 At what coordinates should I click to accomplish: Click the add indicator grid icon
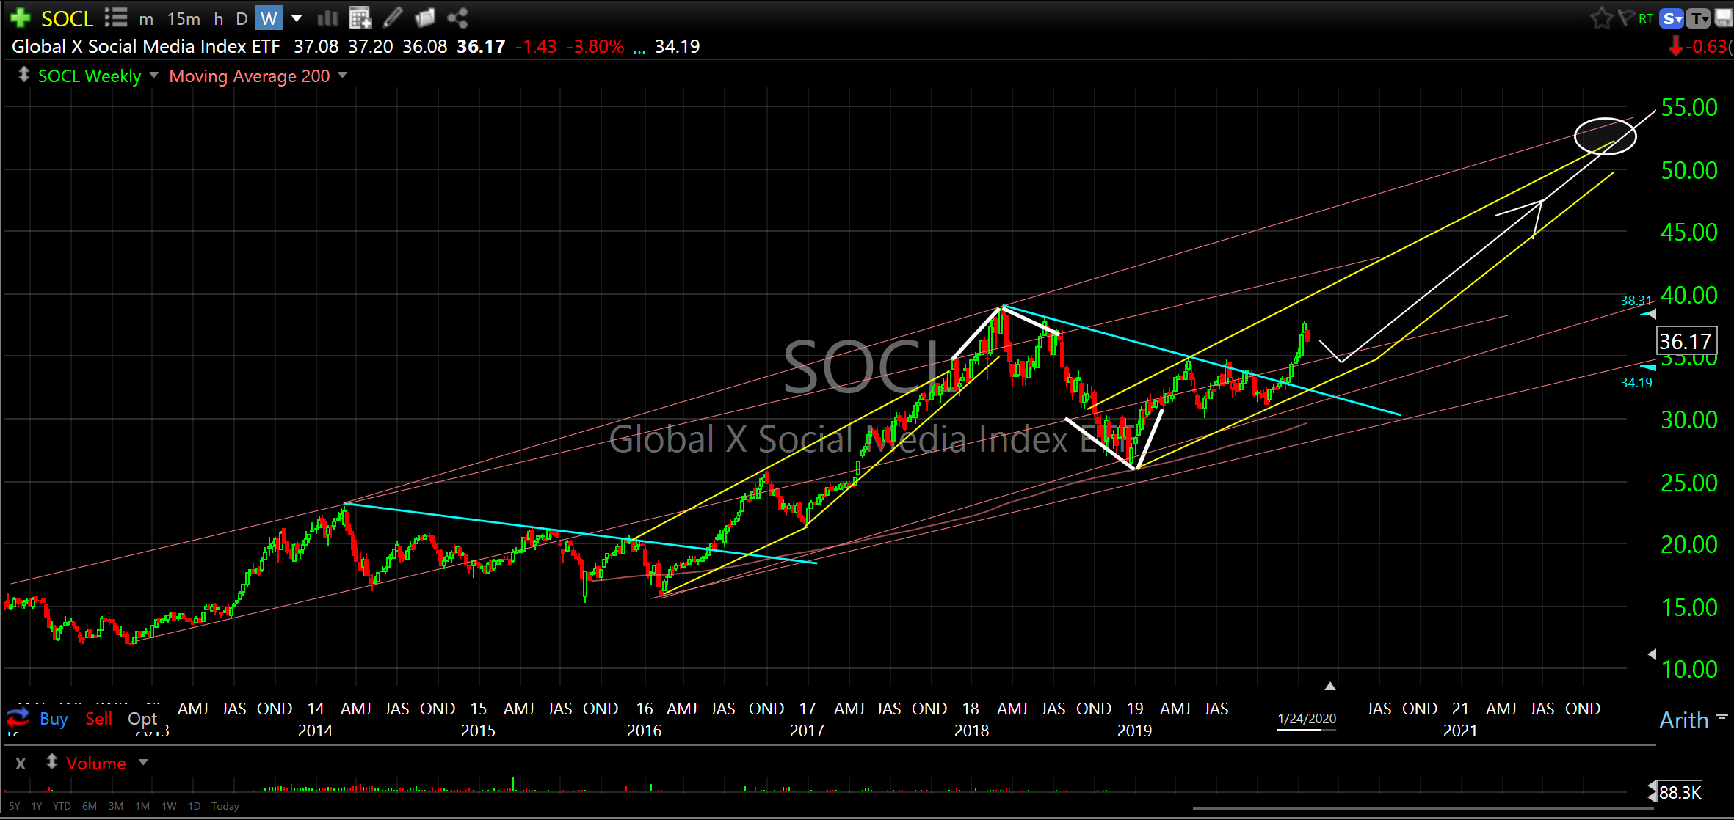360,18
